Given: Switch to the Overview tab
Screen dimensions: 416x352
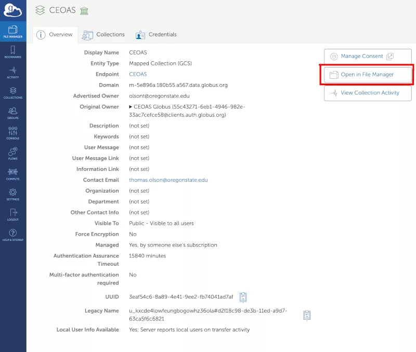Looking at the screenshot, I should point(55,35).
